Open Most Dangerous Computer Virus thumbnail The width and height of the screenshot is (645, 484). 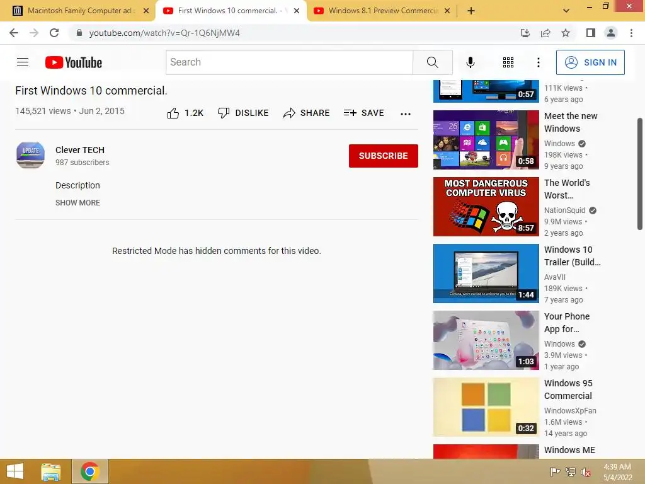coord(486,207)
